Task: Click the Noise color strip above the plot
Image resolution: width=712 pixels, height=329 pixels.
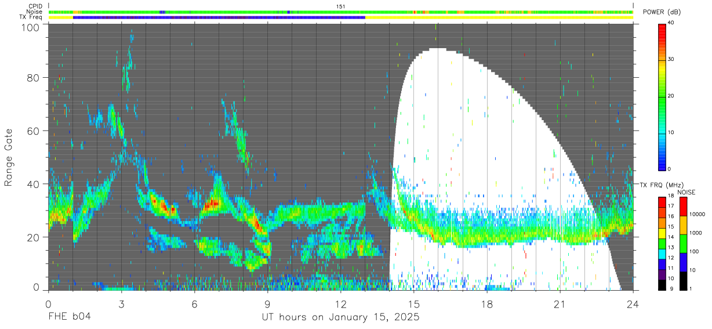Action: [341, 12]
